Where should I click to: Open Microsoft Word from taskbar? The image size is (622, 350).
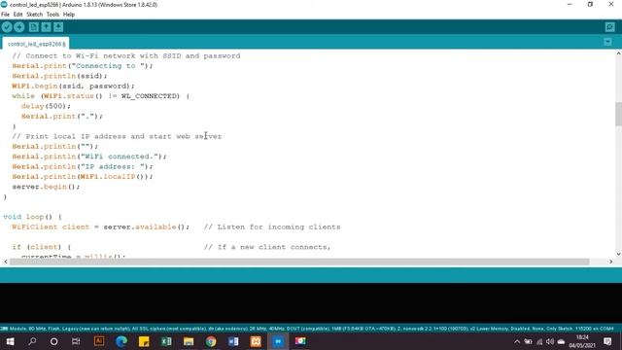[233, 341]
